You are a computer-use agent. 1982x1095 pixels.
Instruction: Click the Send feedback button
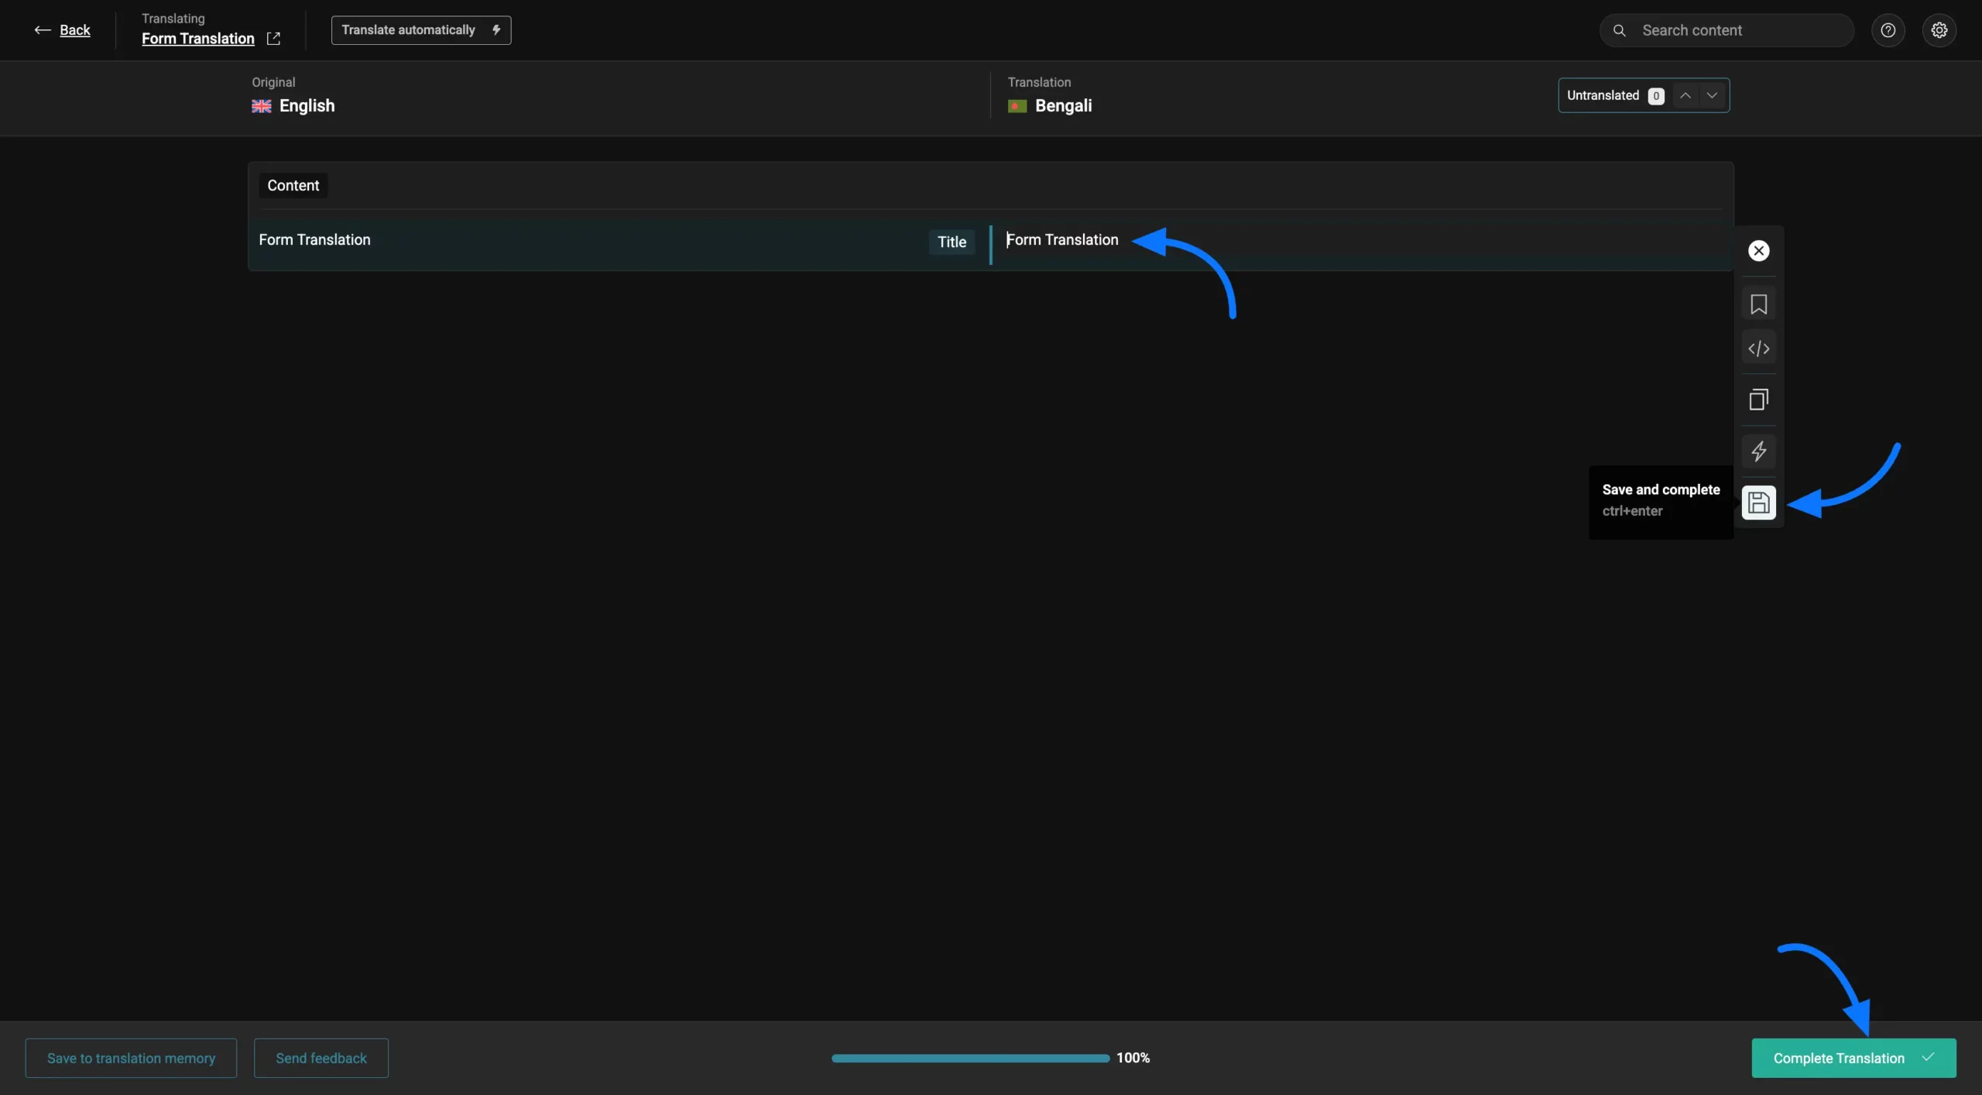pos(321,1058)
